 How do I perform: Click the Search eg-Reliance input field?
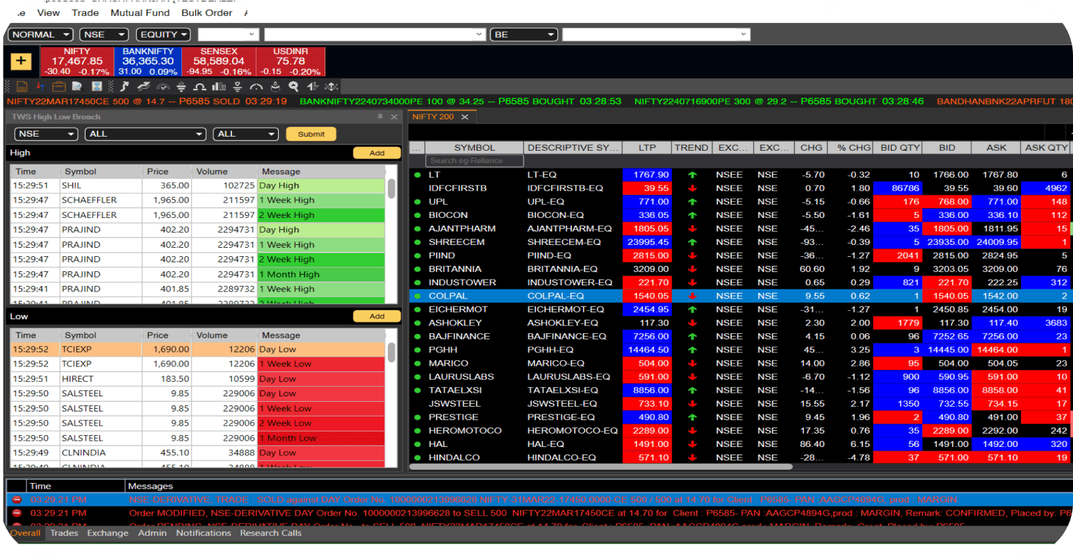coord(475,160)
